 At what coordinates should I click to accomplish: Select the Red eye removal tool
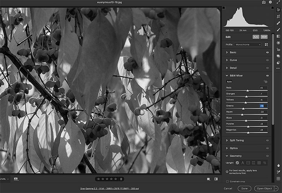point(278,50)
